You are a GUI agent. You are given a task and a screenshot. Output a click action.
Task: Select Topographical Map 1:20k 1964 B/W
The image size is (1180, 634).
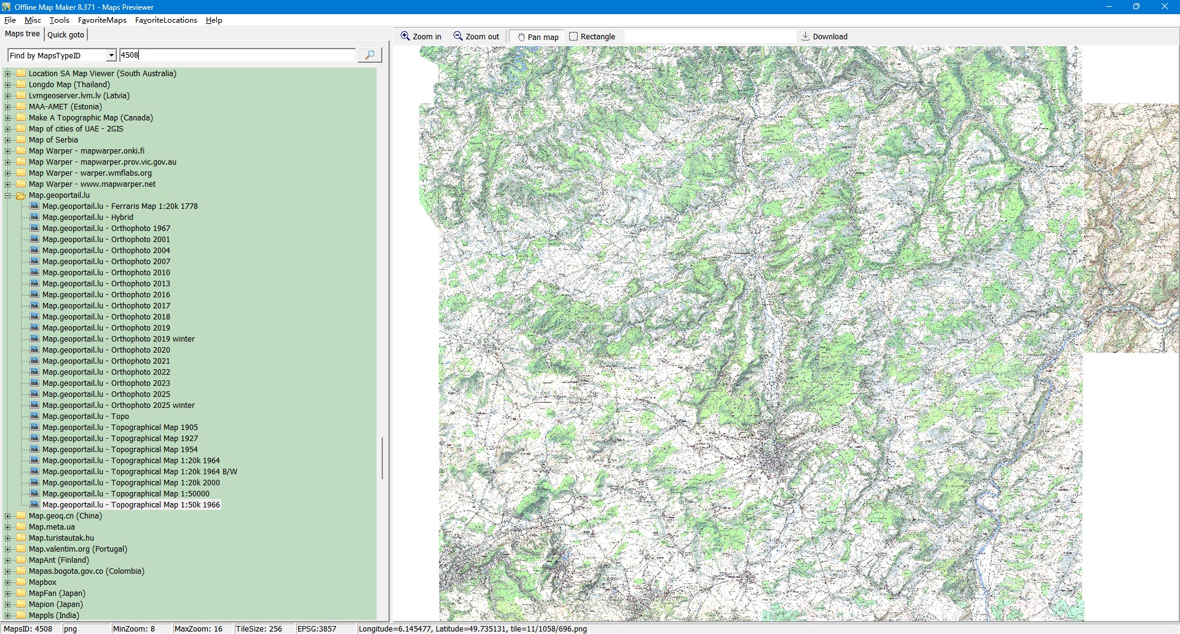pos(140,472)
